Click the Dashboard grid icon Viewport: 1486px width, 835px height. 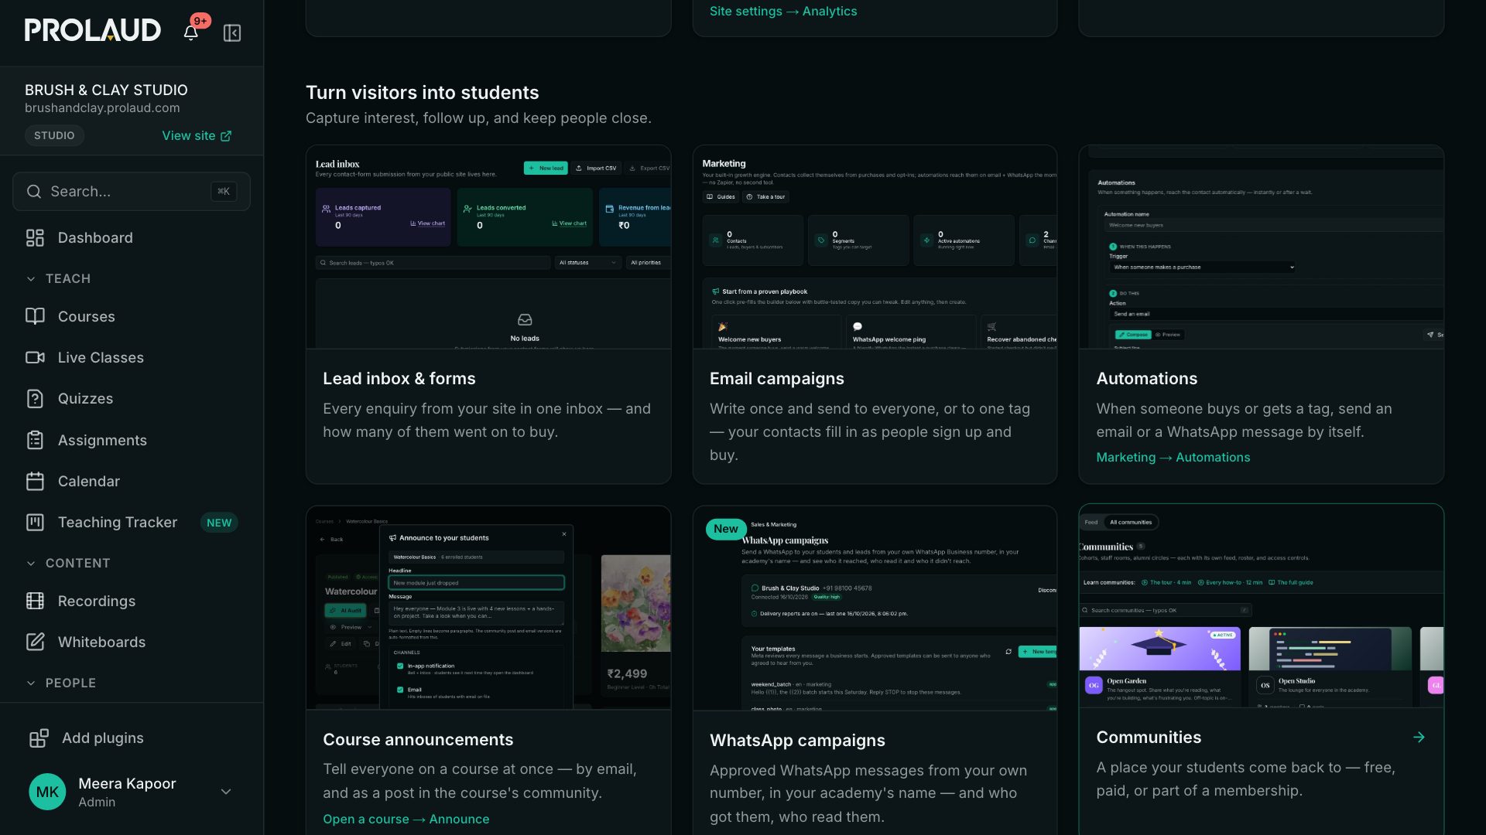click(x=35, y=237)
